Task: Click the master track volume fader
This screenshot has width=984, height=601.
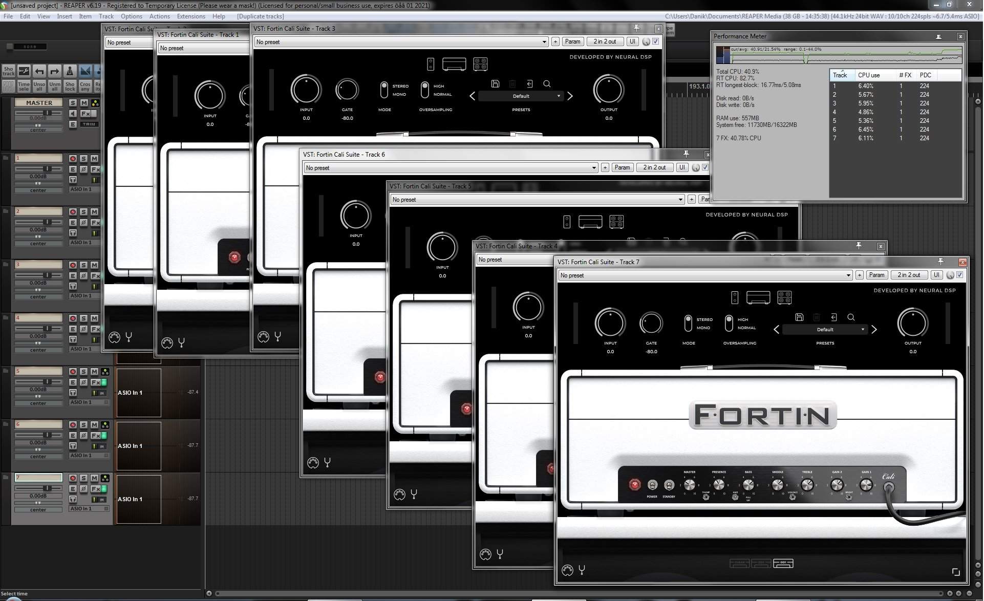Action: click(x=47, y=113)
